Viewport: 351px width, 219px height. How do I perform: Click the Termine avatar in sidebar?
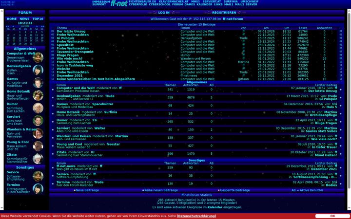pos(38,189)
